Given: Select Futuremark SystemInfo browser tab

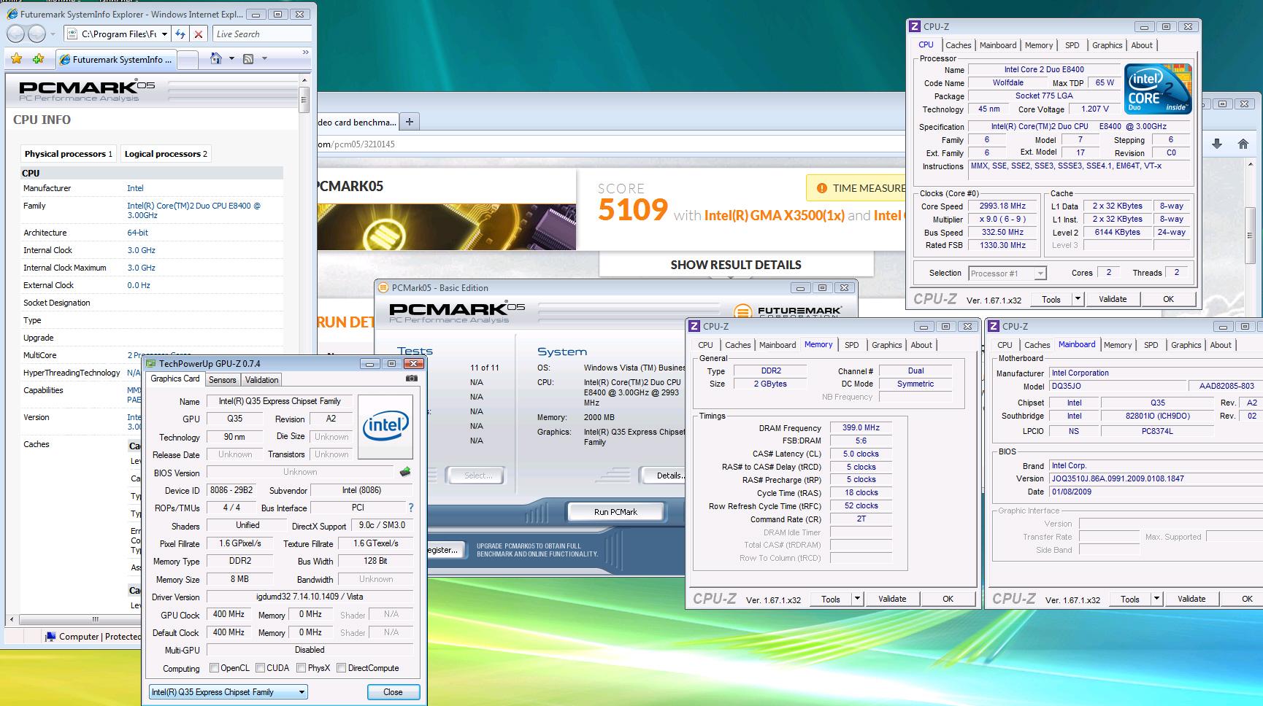Looking at the screenshot, I should [116, 60].
